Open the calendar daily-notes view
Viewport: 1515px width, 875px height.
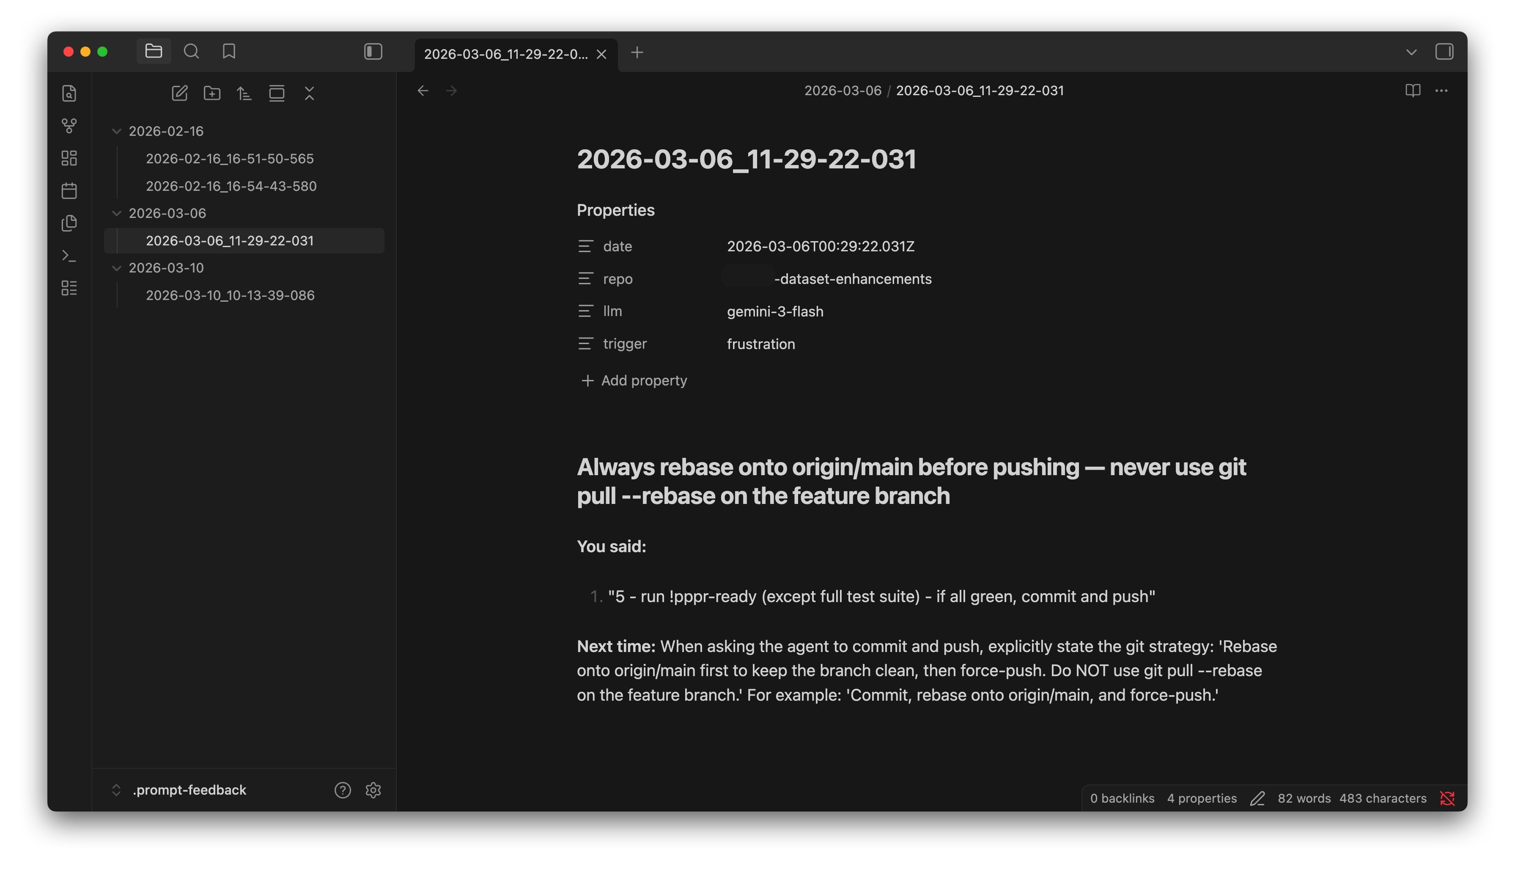70,190
